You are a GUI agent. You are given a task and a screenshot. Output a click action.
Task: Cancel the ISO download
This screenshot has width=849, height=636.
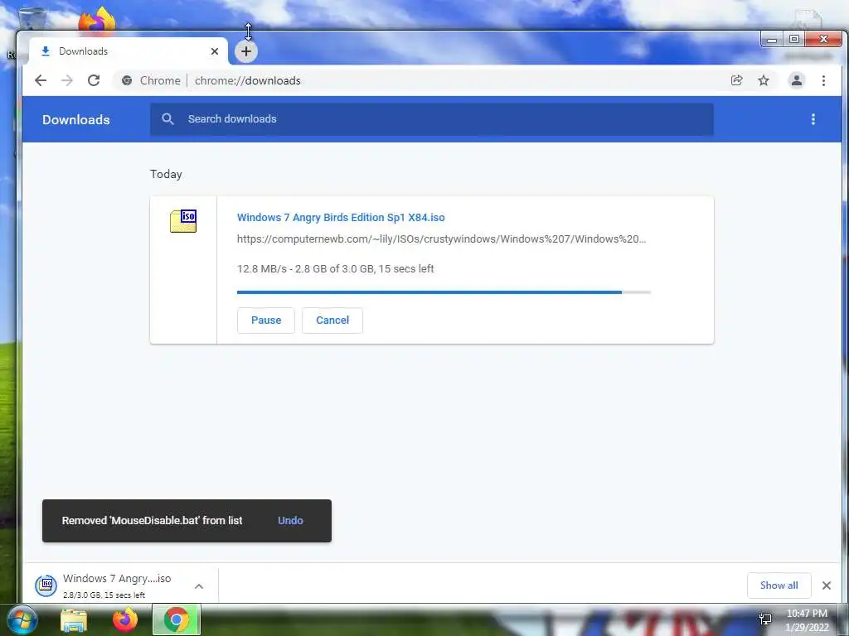coord(332,320)
